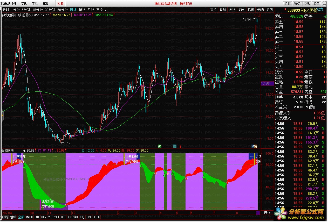Viewport: 328px width, 222px height.
Task: Switch chart to 分时 view
Action: pyautogui.click(x=6, y=10)
